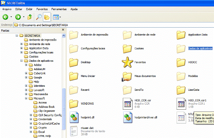Viewport: 214px width, 138px height.
Task: Select the HODCC folder icon
Action: coord(181,62)
